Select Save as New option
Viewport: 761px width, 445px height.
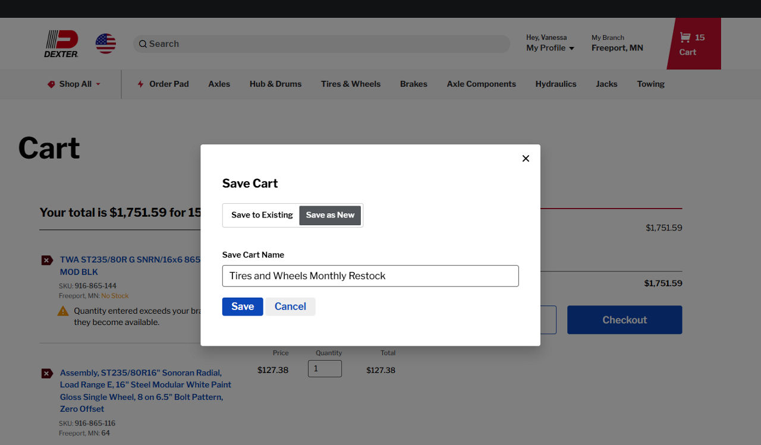[330, 215]
